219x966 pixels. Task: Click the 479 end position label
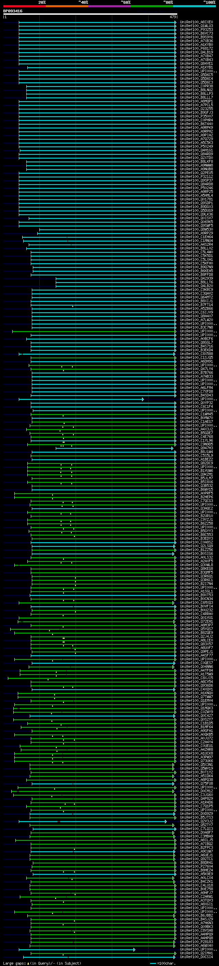[x=172, y=17]
